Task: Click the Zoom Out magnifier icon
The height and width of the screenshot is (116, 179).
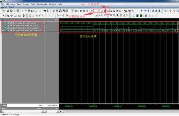Action: coord(114,16)
